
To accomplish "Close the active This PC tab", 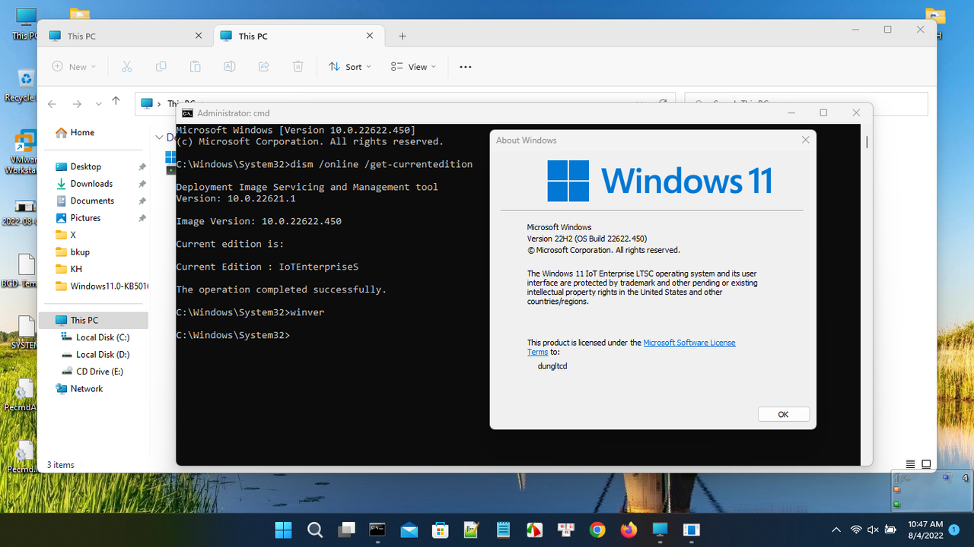I will pyautogui.click(x=370, y=36).
